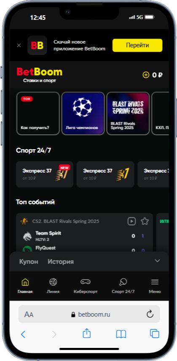Tap the Safari share icon
The width and height of the screenshot is (177, 361).
(86, 334)
